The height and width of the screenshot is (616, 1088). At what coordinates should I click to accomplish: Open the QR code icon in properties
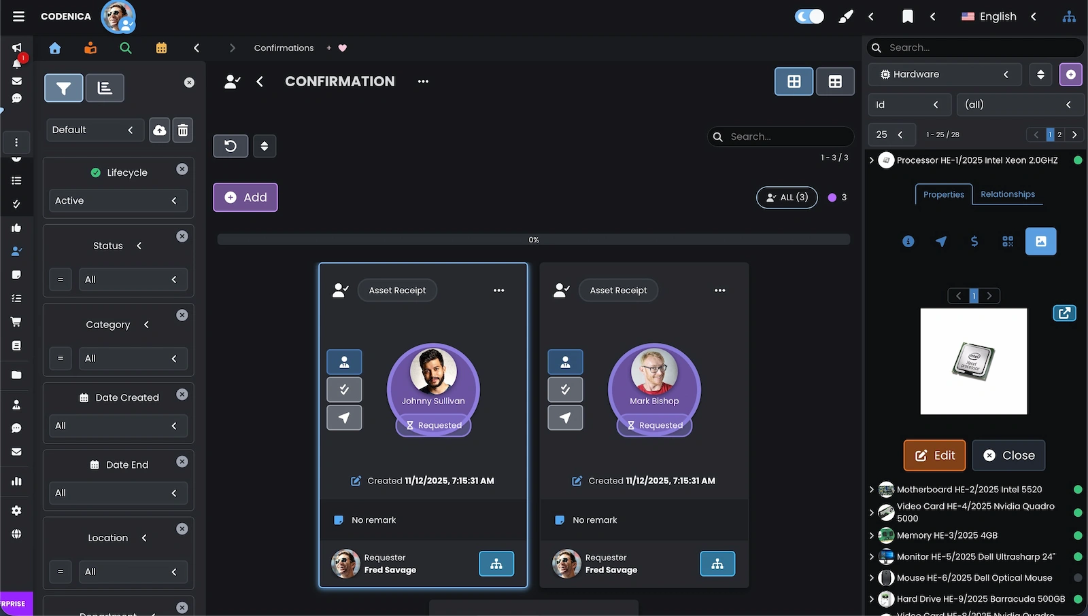pos(1008,242)
